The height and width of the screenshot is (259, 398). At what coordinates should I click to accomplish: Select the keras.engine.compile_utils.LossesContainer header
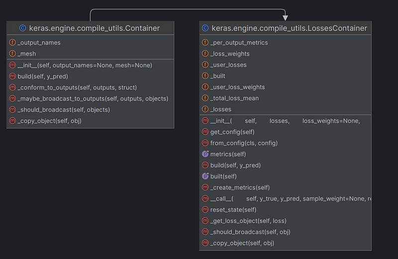(289, 28)
